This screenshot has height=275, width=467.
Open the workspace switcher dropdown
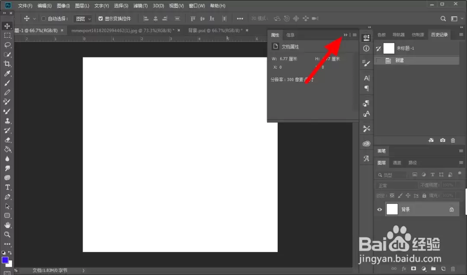[456, 19]
